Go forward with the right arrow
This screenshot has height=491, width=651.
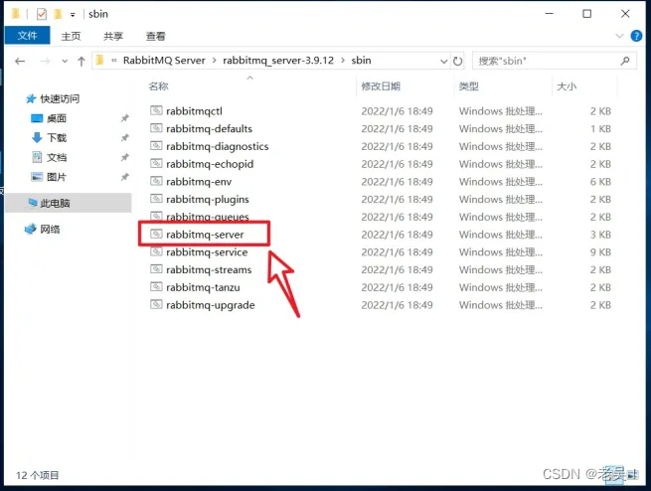coord(45,62)
